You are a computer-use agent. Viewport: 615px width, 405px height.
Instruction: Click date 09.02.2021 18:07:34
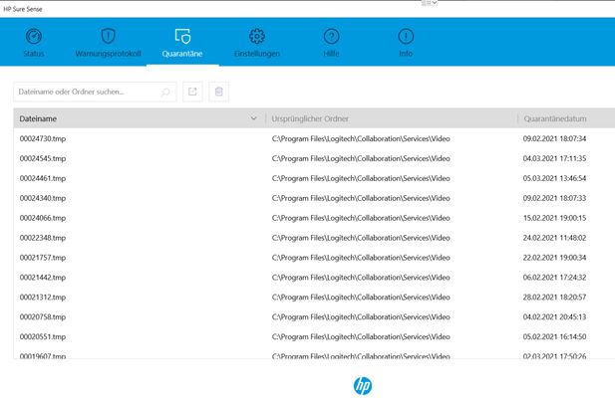click(554, 138)
